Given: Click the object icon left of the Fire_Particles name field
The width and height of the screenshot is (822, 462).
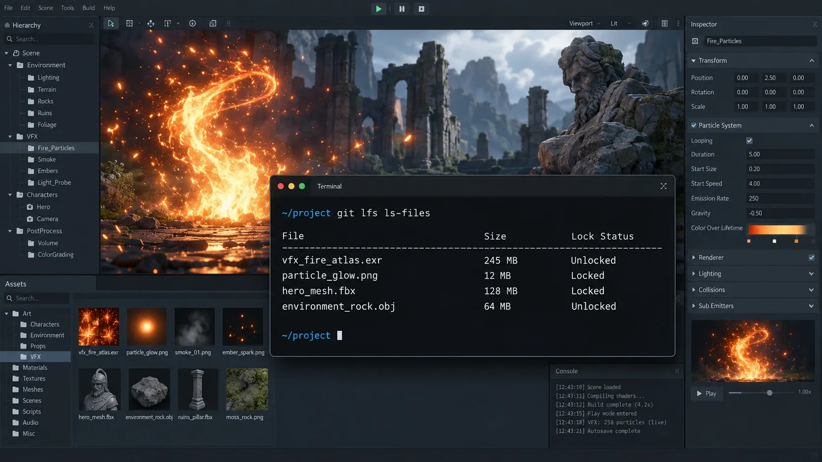Looking at the screenshot, I should pyautogui.click(x=695, y=41).
